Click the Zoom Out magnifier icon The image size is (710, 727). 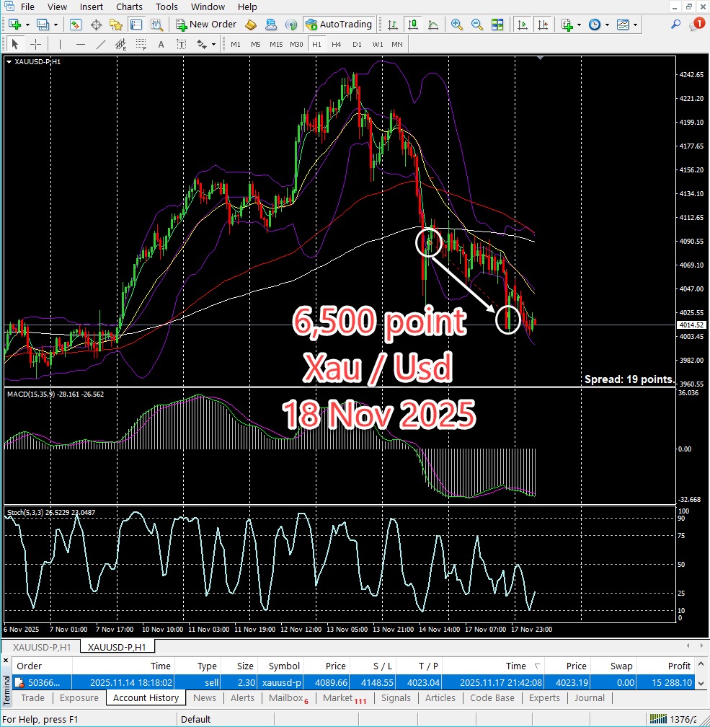click(x=476, y=25)
